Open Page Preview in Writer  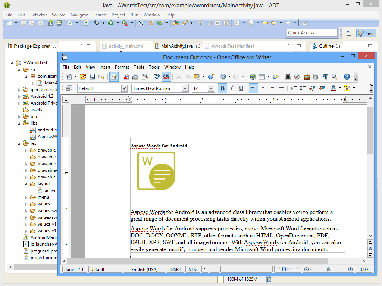pyautogui.click(x=145, y=77)
